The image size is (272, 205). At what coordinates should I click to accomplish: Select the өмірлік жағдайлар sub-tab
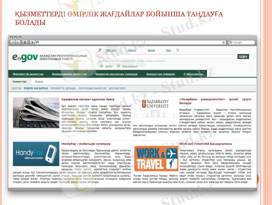pyautogui.click(x=36, y=88)
